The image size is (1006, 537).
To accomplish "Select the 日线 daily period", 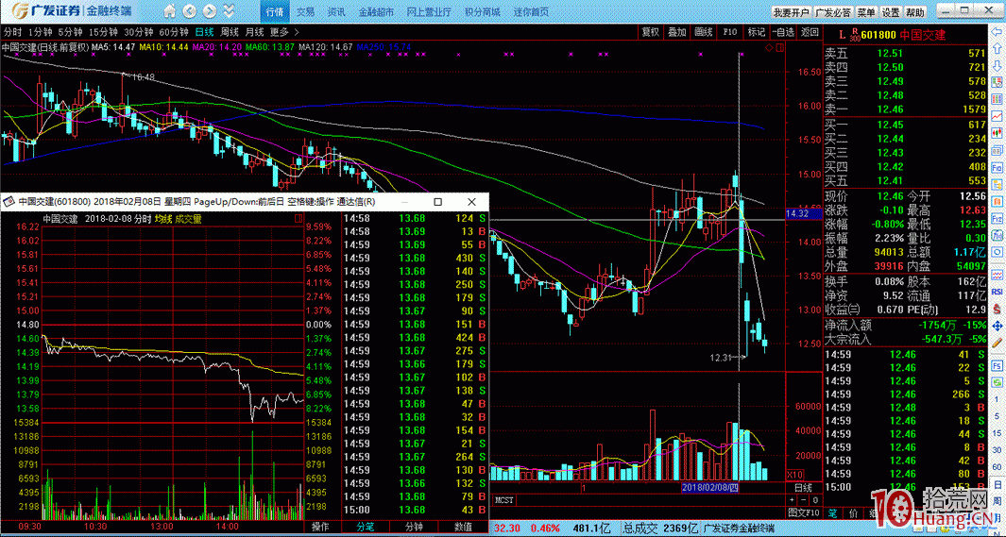I will coord(205,31).
